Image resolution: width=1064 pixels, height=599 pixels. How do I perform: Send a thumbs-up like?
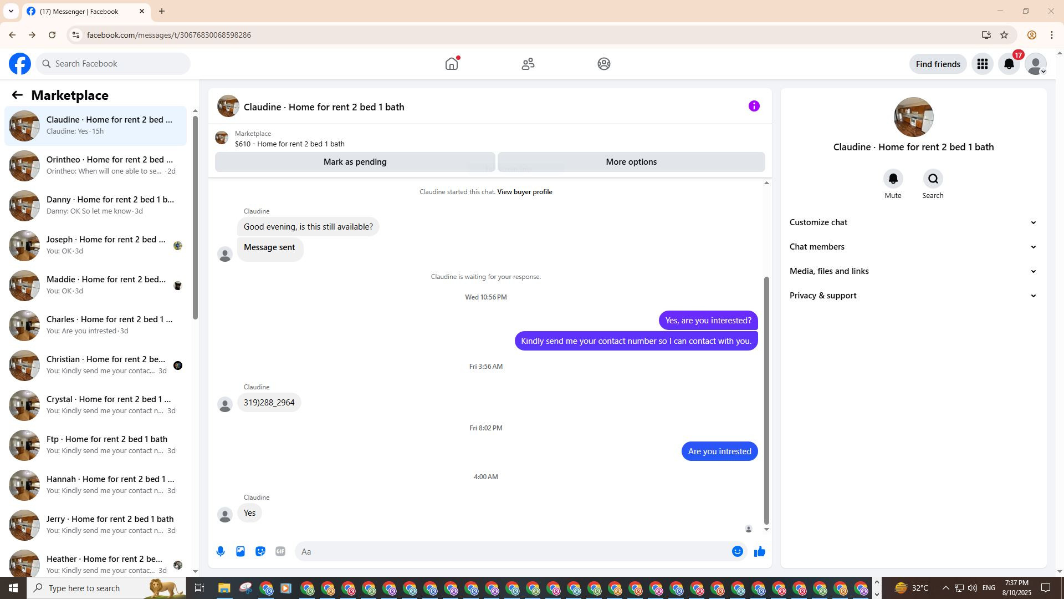759,551
